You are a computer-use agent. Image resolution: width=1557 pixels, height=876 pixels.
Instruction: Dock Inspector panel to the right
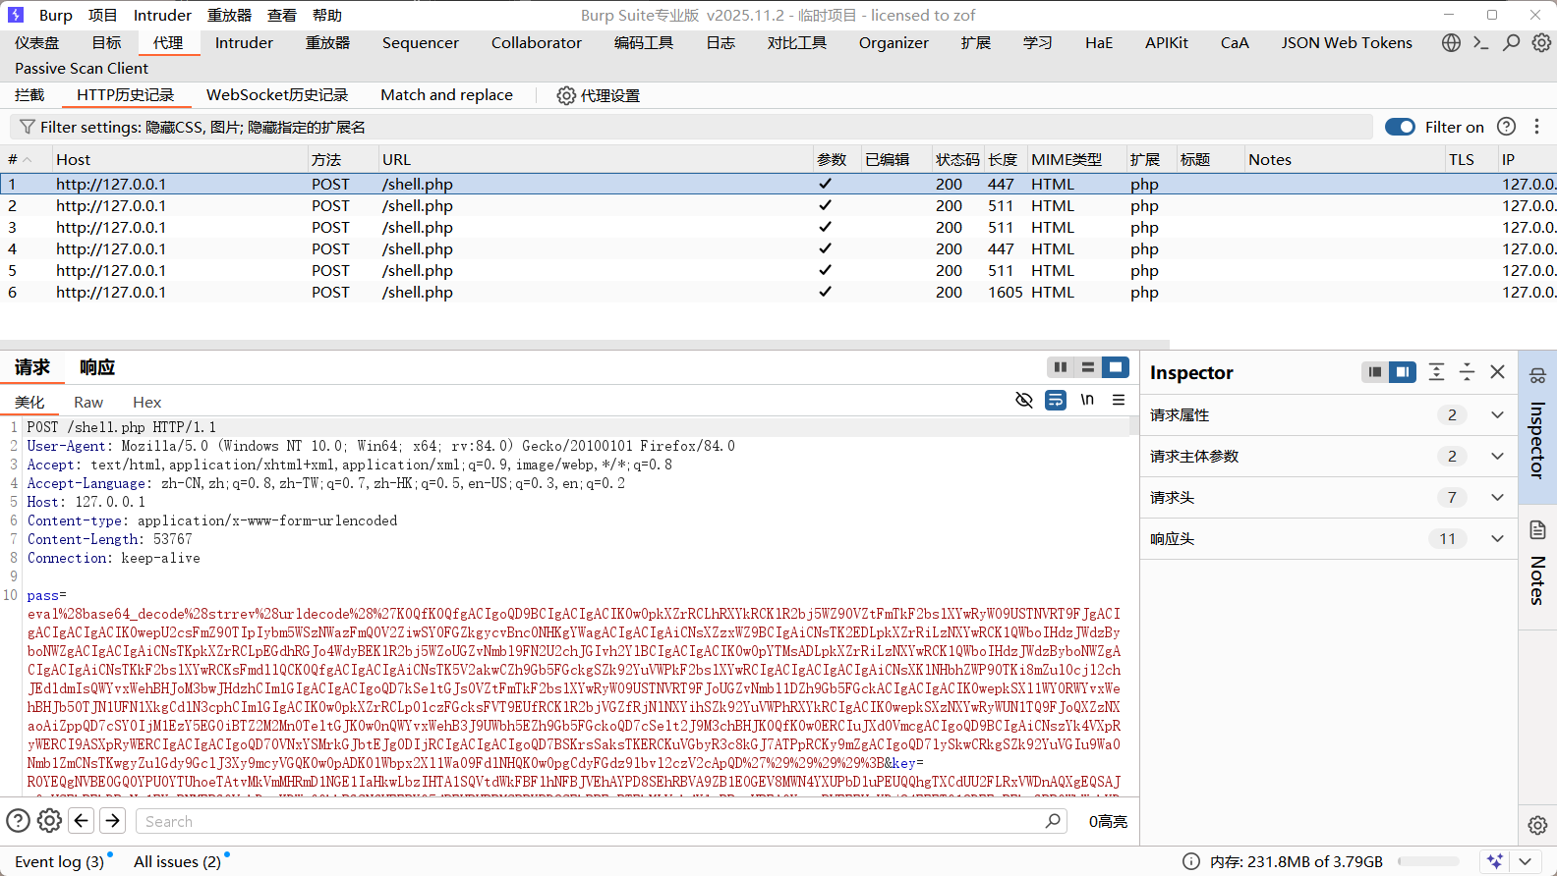click(1403, 372)
